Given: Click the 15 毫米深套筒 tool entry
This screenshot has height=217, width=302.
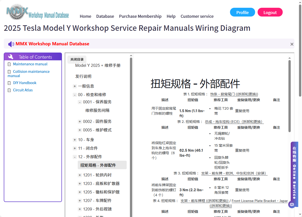Looking at the screenshot, I should (x=223, y=148).
